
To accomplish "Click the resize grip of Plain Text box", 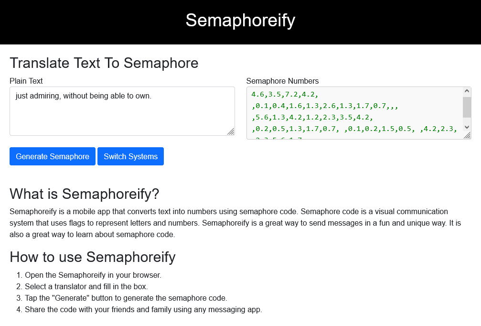I will [x=231, y=131].
